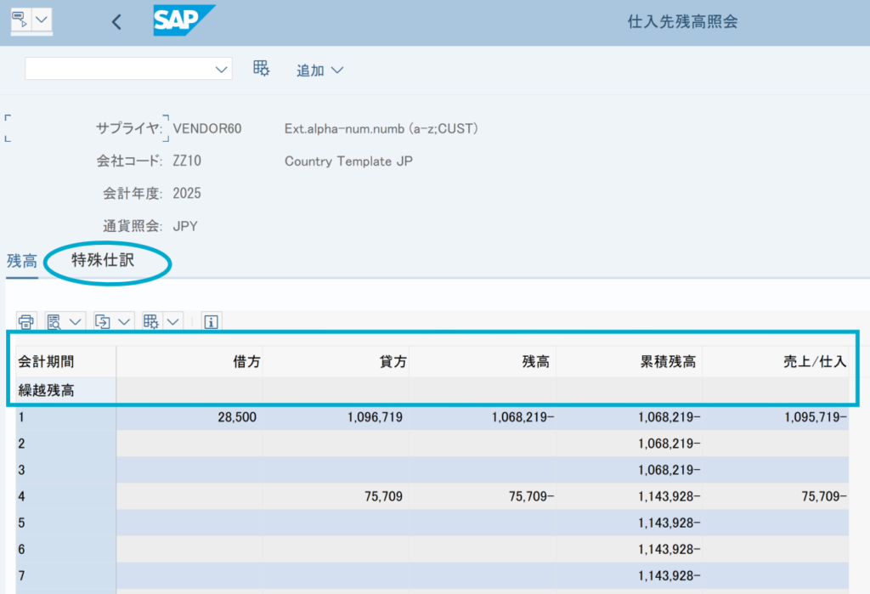The height and width of the screenshot is (594, 870).
Task: Click the 累積残高 column header
Action: tap(667, 362)
